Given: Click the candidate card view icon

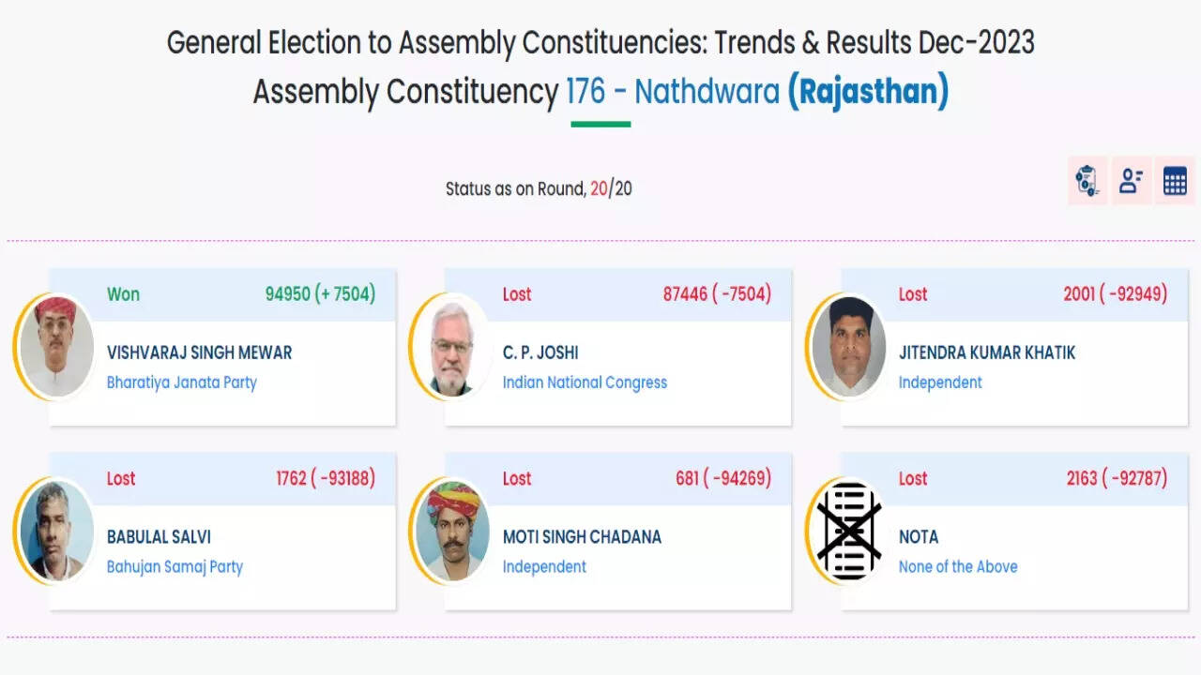Looking at the screenshot, I should coord(1132,181).
